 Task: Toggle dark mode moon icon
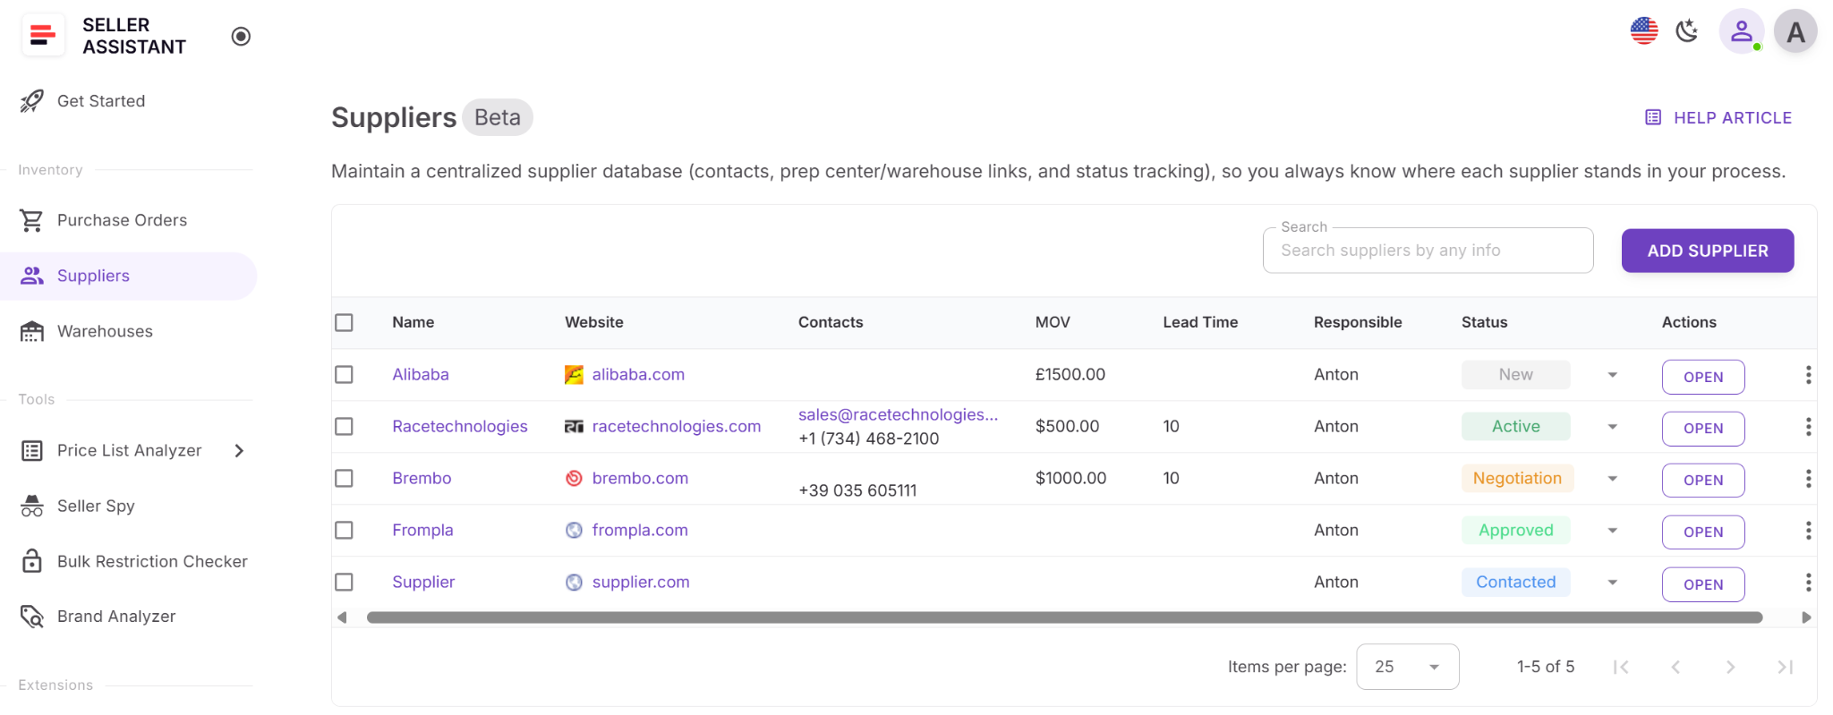pyautogui.click(x=1687, y=31)
